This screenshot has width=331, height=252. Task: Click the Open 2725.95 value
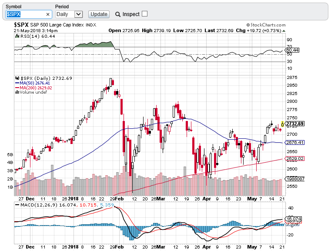click(x=124, y=30)
